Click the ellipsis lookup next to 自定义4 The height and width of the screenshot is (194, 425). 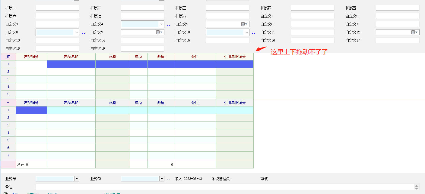168,25
